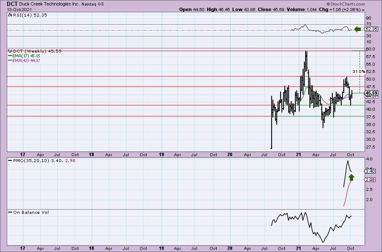Click the 2.98 PMO signal tag on axis
Screen dimensions: 382x252
pos(370,180)
